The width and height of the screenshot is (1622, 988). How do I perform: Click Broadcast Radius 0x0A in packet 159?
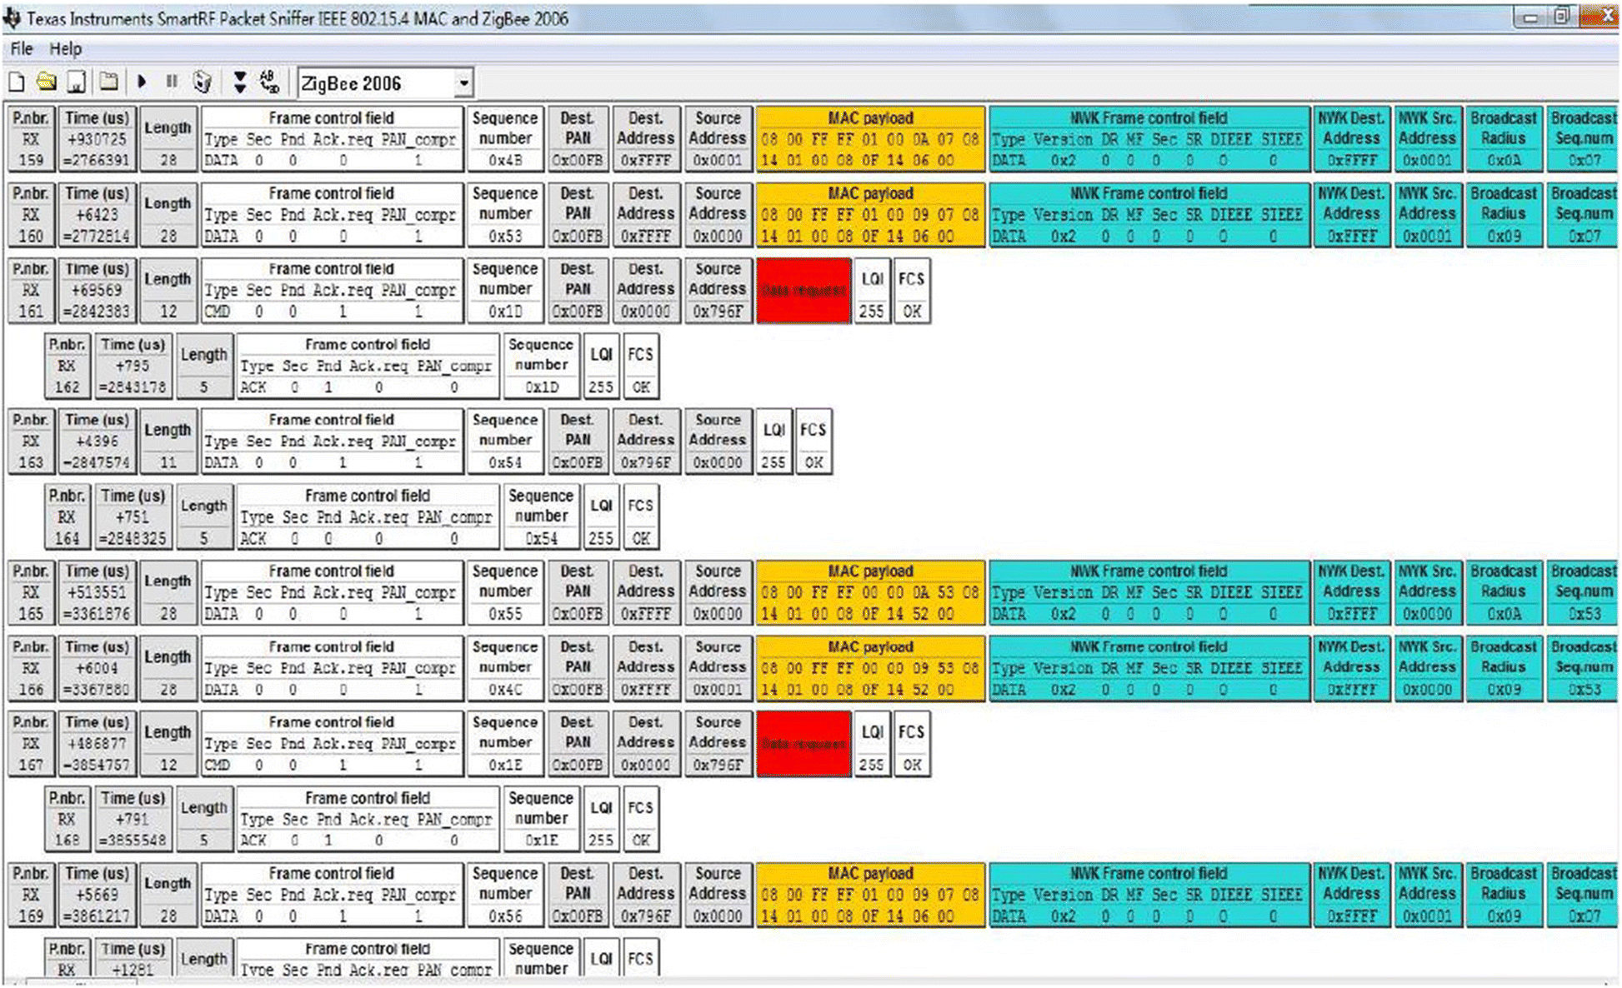[1504, 139]
